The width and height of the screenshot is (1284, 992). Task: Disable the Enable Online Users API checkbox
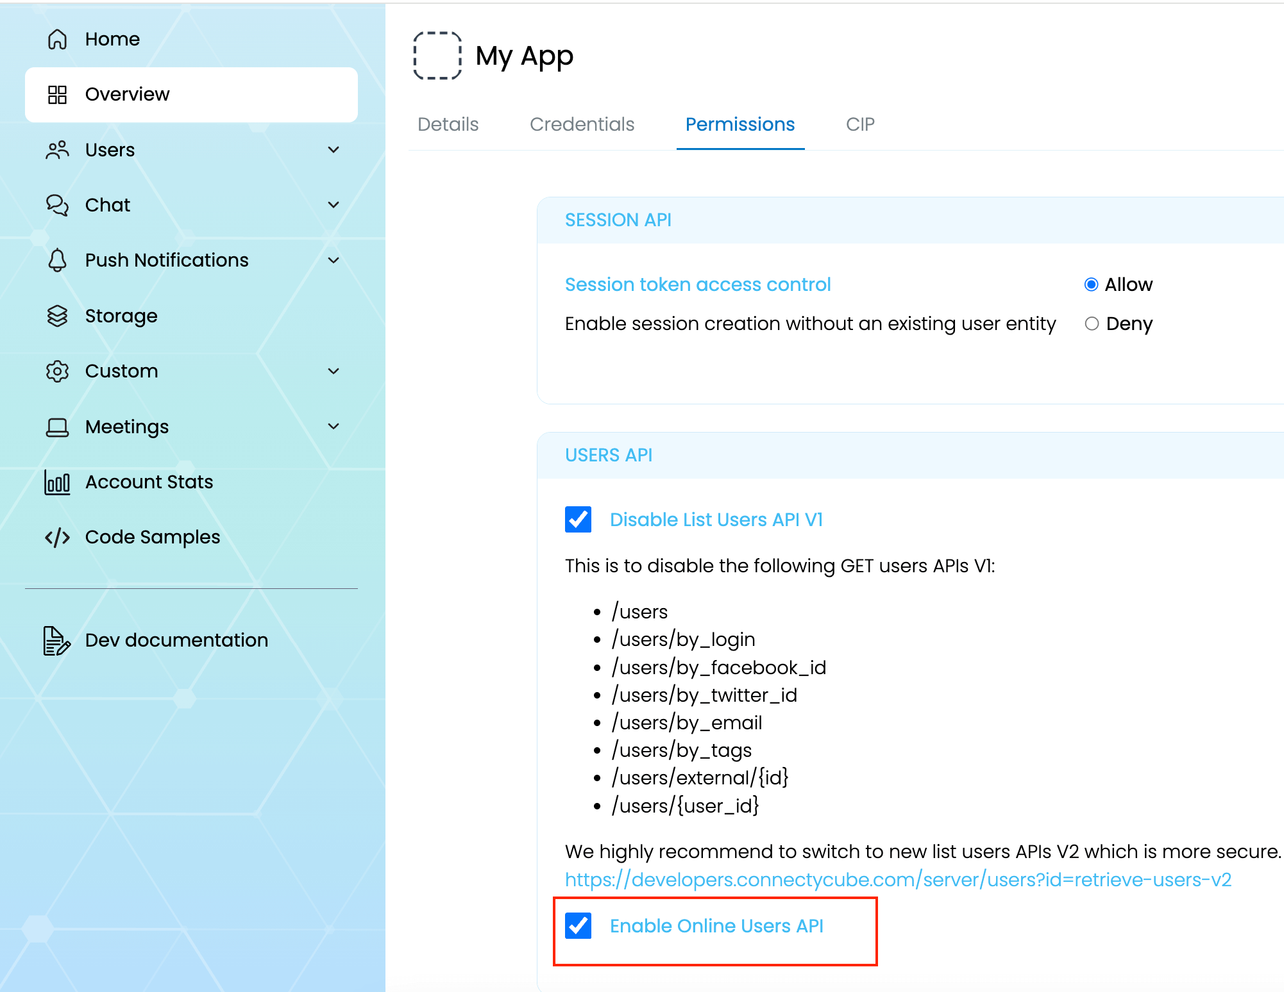[579, 925]
